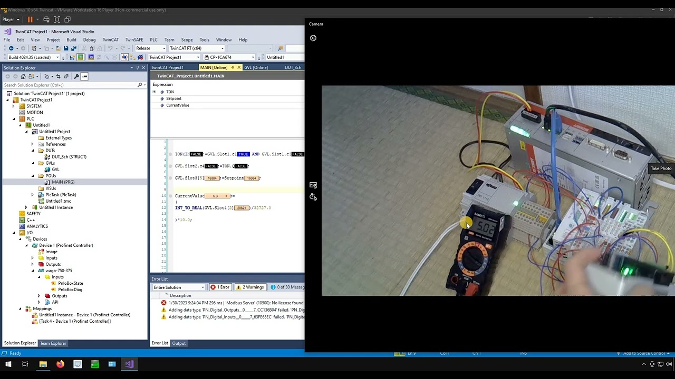Expand the SYSTEM tree node

click(14, 106)
